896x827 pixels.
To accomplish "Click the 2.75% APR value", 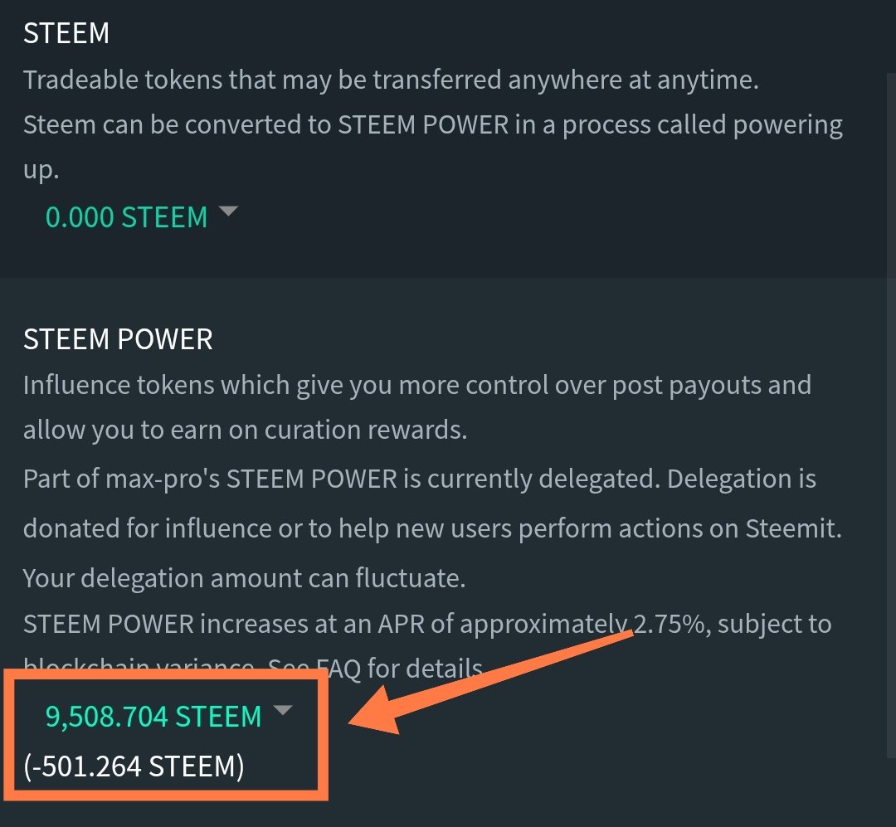I will [669, 624].
